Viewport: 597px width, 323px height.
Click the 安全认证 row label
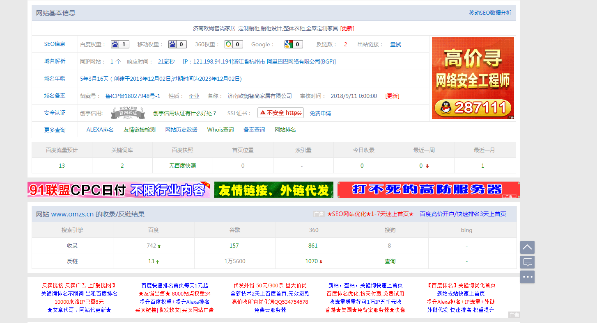(x=55, y=113)
